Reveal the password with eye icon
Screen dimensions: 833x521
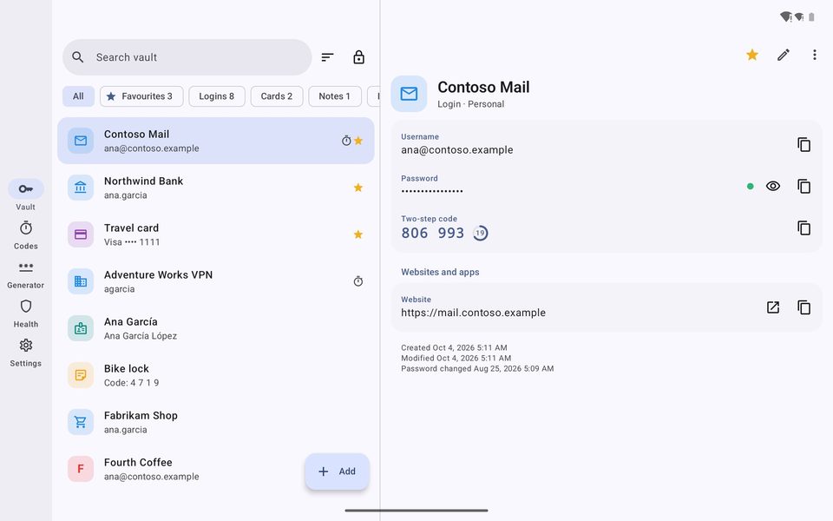(773, 186)
